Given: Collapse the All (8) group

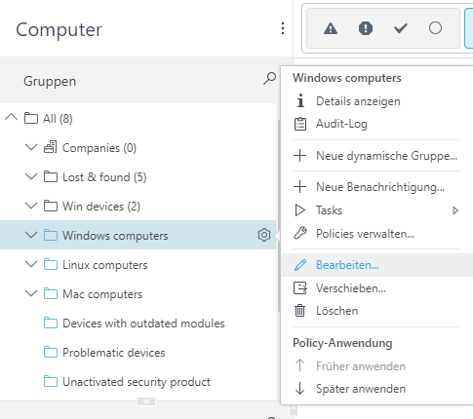Looking at the screenshot, I should (x=12, y=118).
